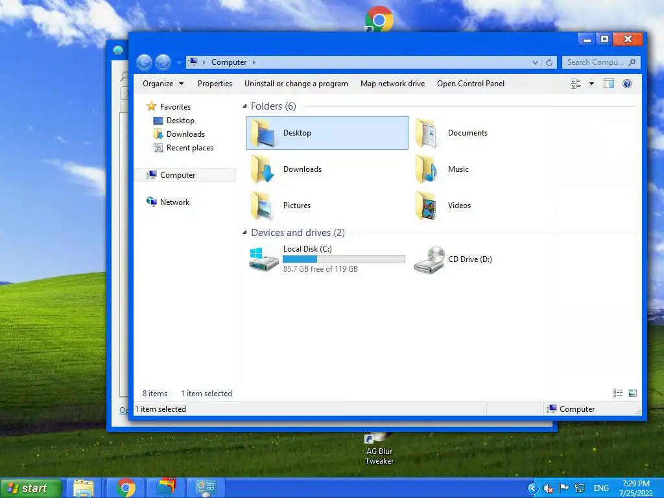Select the Local Disk (C:) drive icon
Screen dimensions: 664x498
click(x=263, y=259)
